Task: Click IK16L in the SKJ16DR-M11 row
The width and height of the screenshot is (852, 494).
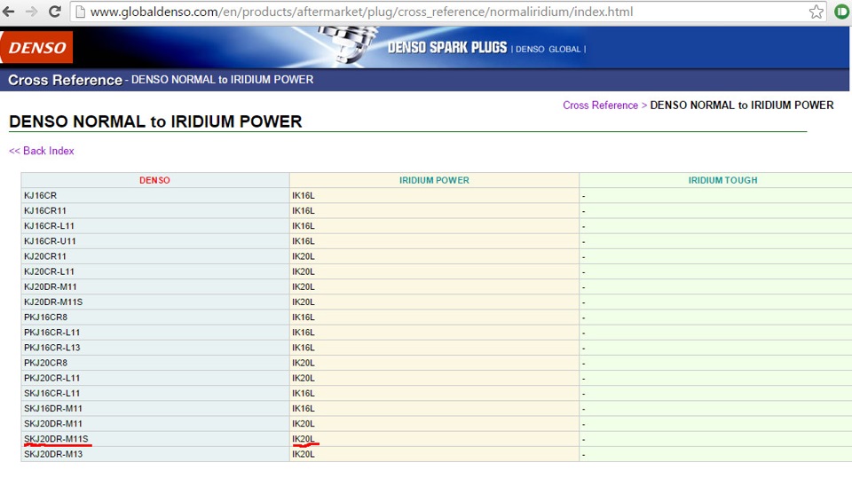Action: (x=304, y=408)
